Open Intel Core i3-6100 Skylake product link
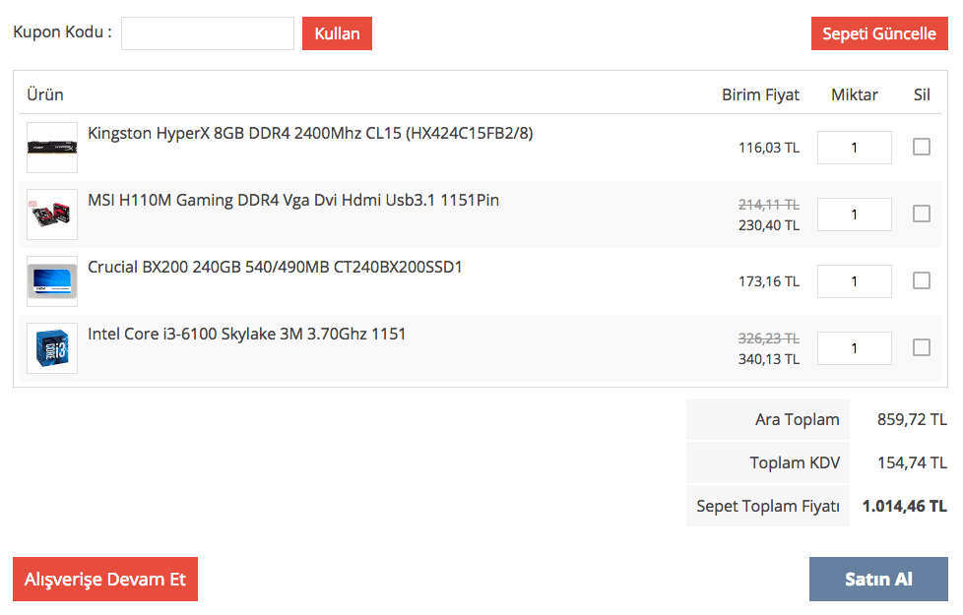Viewport: 963px width, 615px height. tap(247, 334)
